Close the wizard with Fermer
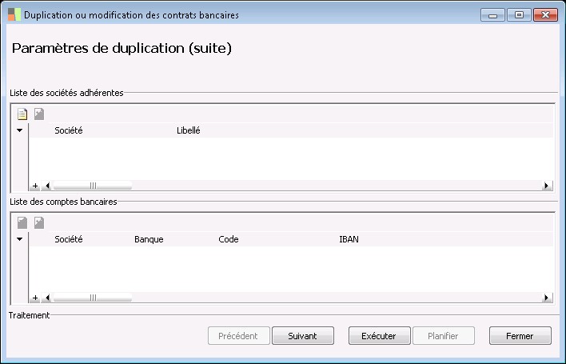This screenshot has width=566, height=364. click(520, 336)
